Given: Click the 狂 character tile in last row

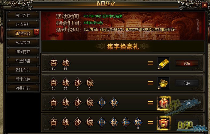Looking at the screenshot, I should coord(126,122).
